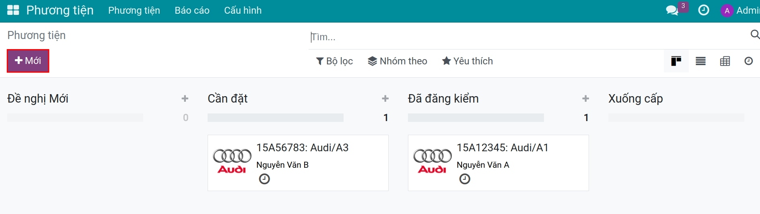
Task: Switch to Kanban view
Action: [676, 61]
